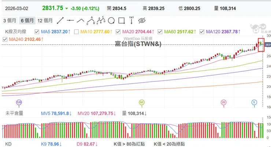Click the 富台指(STWN&) chart title
271x147 pixels.
tap(138, 44)
